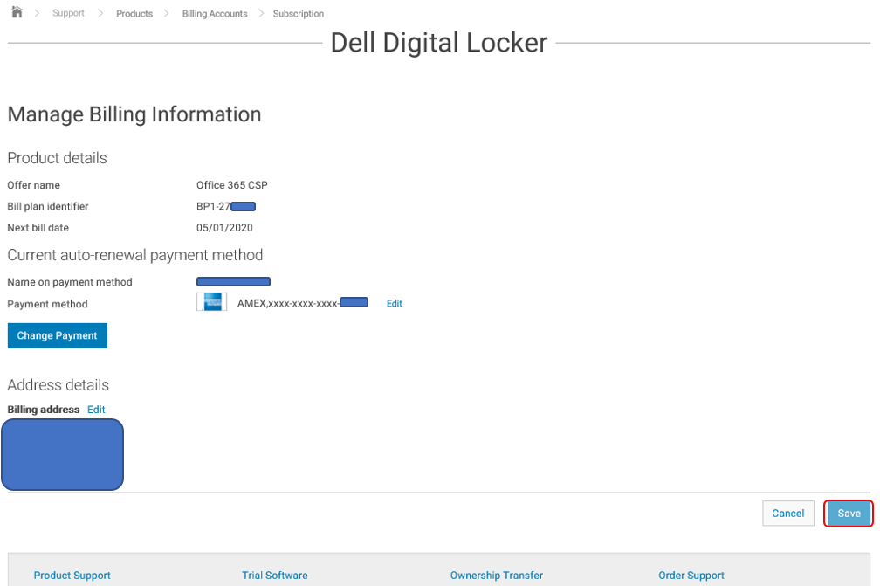This screenshot has width=880, height=586.
Task: Save the billing information
Action: point(848,513)
